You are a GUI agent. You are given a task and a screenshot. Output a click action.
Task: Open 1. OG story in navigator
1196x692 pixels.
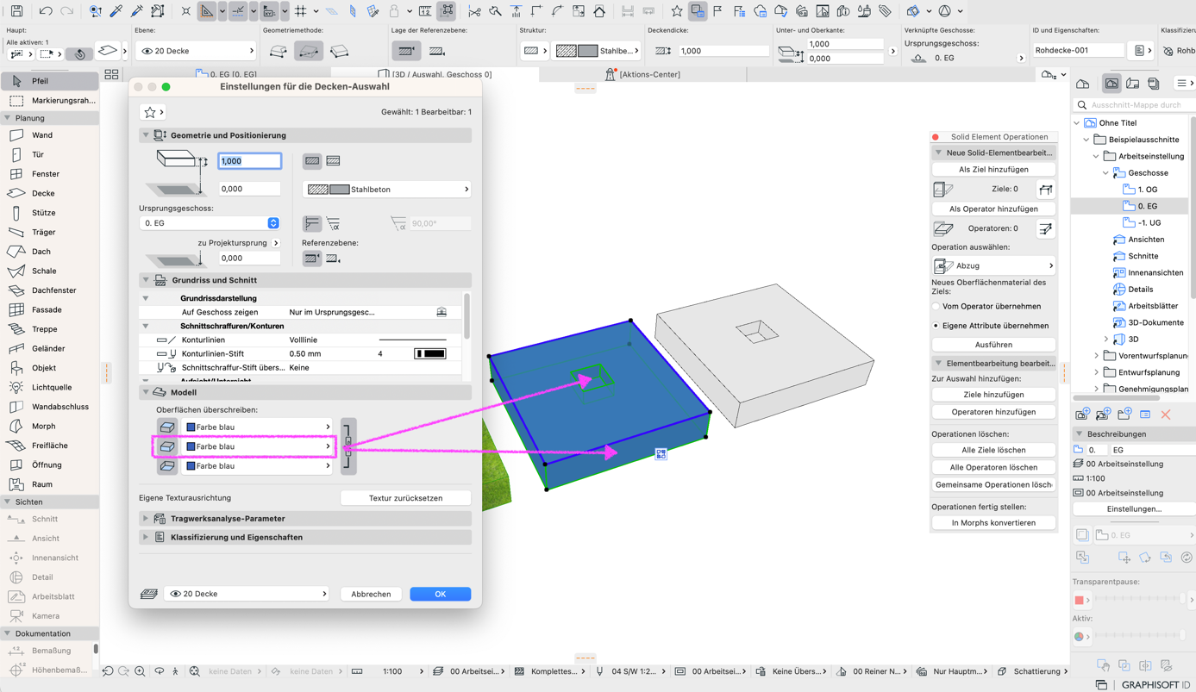[x=1147, y=190]
